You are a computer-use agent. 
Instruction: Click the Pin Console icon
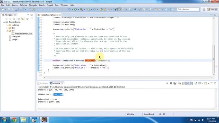tap(196, 83)
